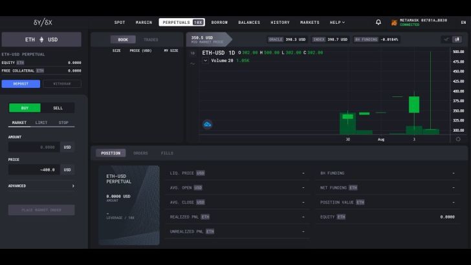471x265 pixels.
Task: Click the Deposit button
Action: [x=21, y=83]
